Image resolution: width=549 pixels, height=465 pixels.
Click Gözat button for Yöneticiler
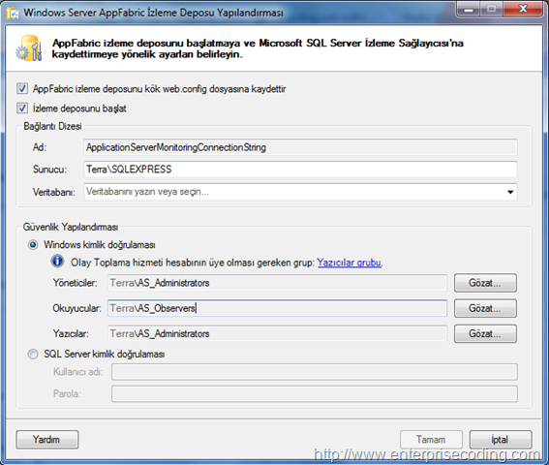pyautogui.click(x=485, y=283)
